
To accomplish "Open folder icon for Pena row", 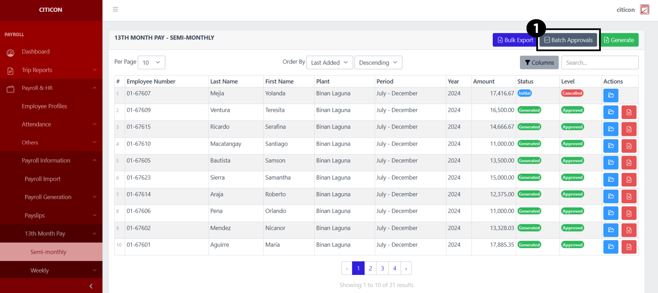I will click(610, 213).
